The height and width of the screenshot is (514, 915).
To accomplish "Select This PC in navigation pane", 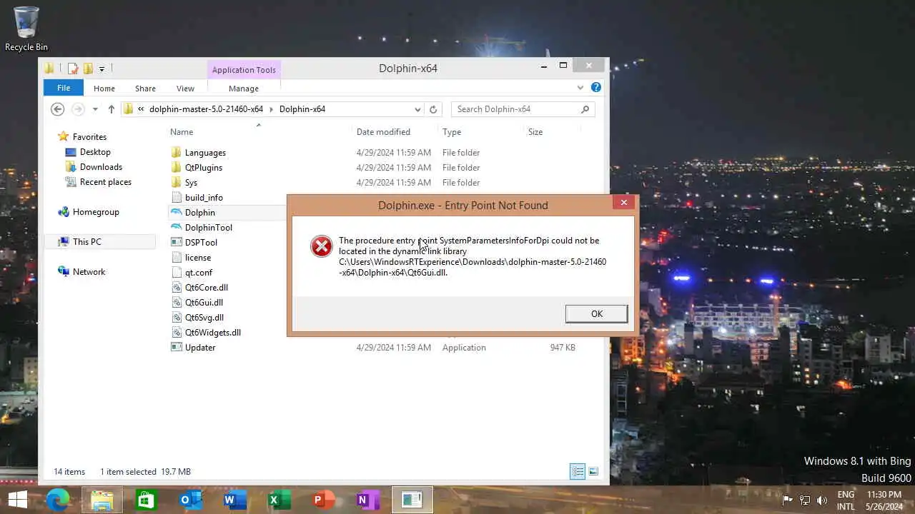I will (86, 241).
